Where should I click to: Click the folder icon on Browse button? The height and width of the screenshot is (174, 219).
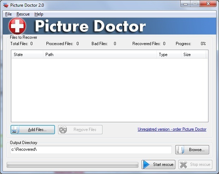pyautogui.click(x=181, y=150)
